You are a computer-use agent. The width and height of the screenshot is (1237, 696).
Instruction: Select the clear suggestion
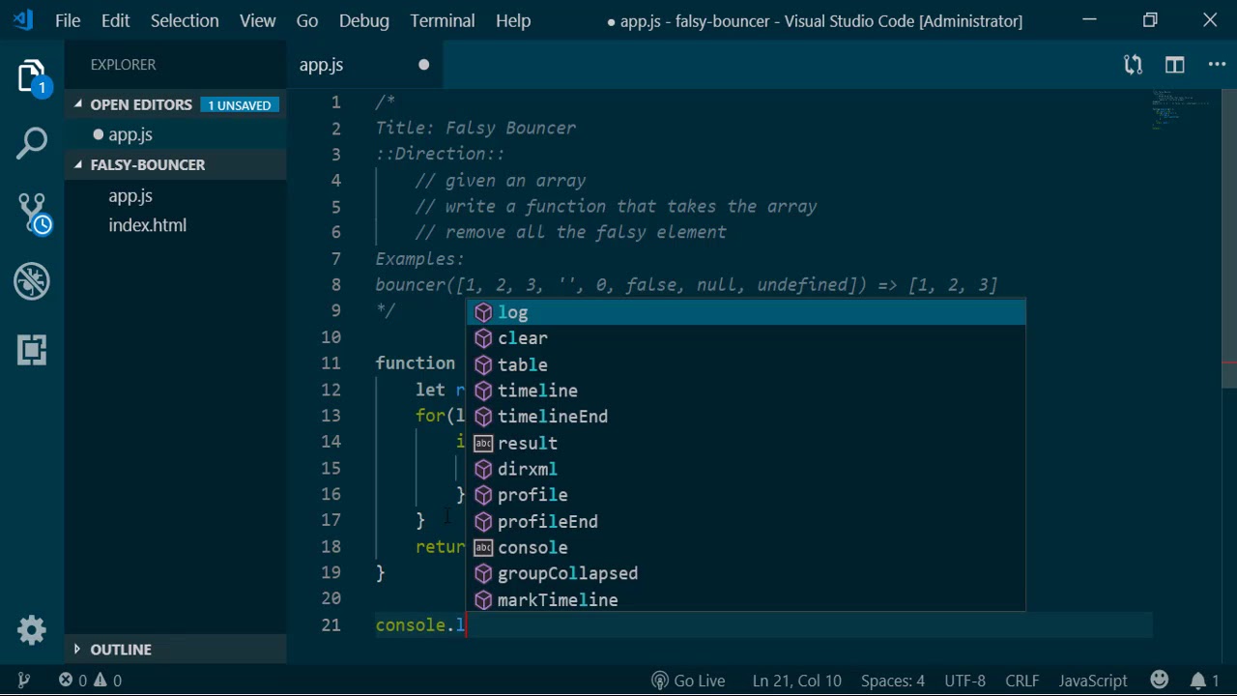[x=746, y=338]
